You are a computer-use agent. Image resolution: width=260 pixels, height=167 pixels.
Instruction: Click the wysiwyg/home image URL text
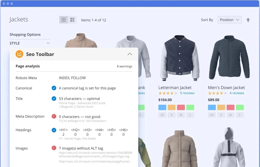coord(95,161)
